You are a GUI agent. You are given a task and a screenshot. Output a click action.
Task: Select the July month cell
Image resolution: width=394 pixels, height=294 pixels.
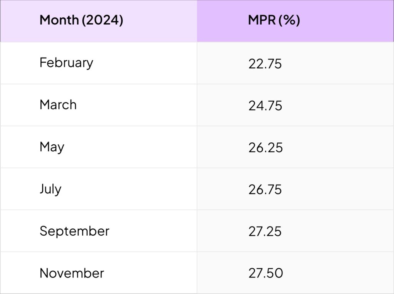pos(50,189)
